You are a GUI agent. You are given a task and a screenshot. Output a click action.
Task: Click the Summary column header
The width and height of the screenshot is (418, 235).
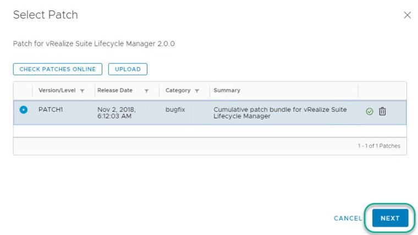click(227, 90)
